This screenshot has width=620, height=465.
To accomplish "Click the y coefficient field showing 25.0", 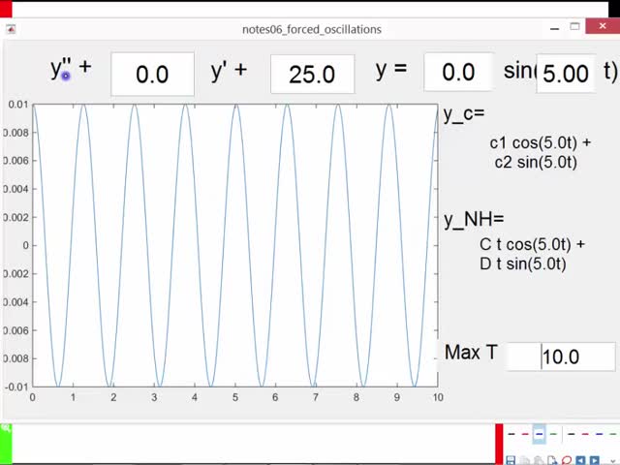I will tap(312, 75).
